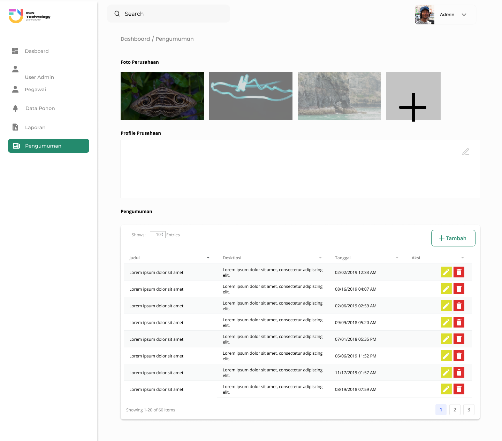Click the edit pencil in Profile Prusahaan box
The image size is (502, 441).
(466, 152)
